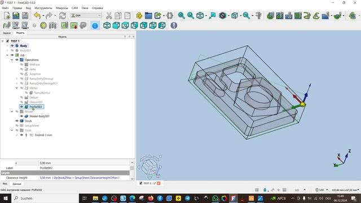This screenshot has height=203, width=361.
Task: Toggle visibility of the Job object
Action: point(12,55)
